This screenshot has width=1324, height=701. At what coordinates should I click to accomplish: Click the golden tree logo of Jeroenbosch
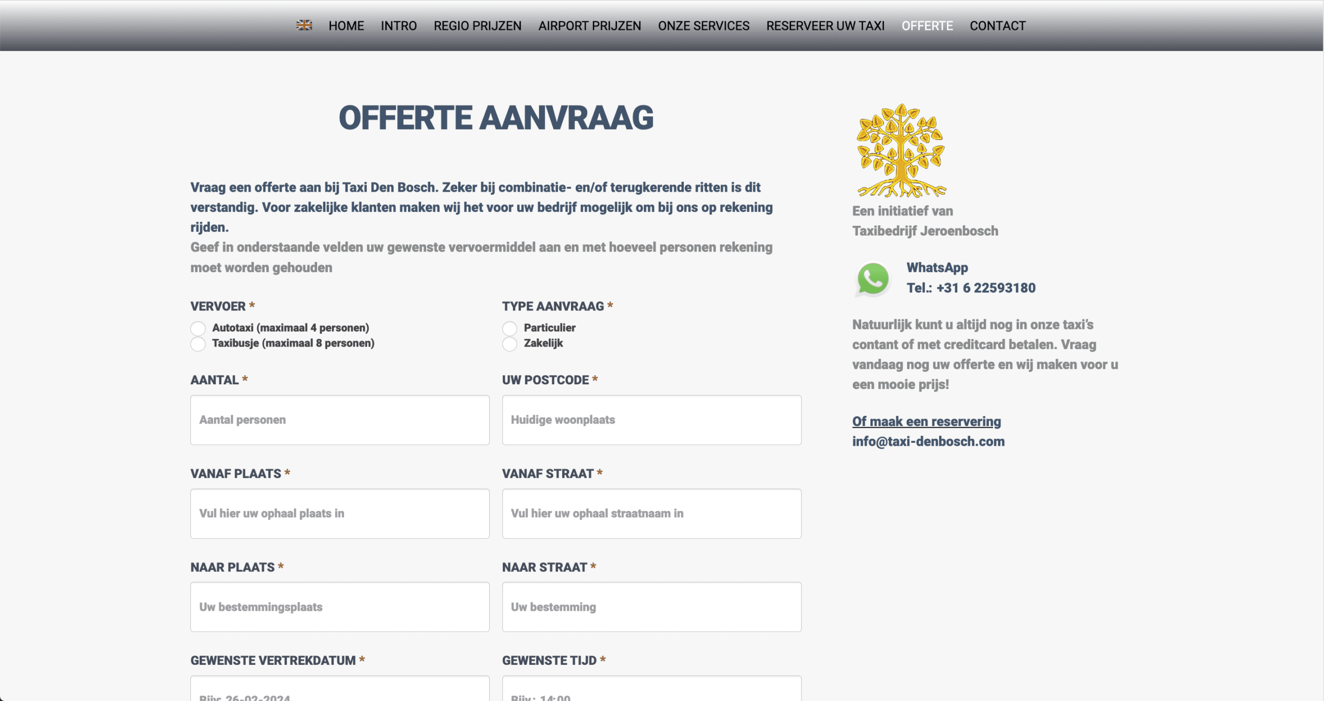tap(901, 150)
